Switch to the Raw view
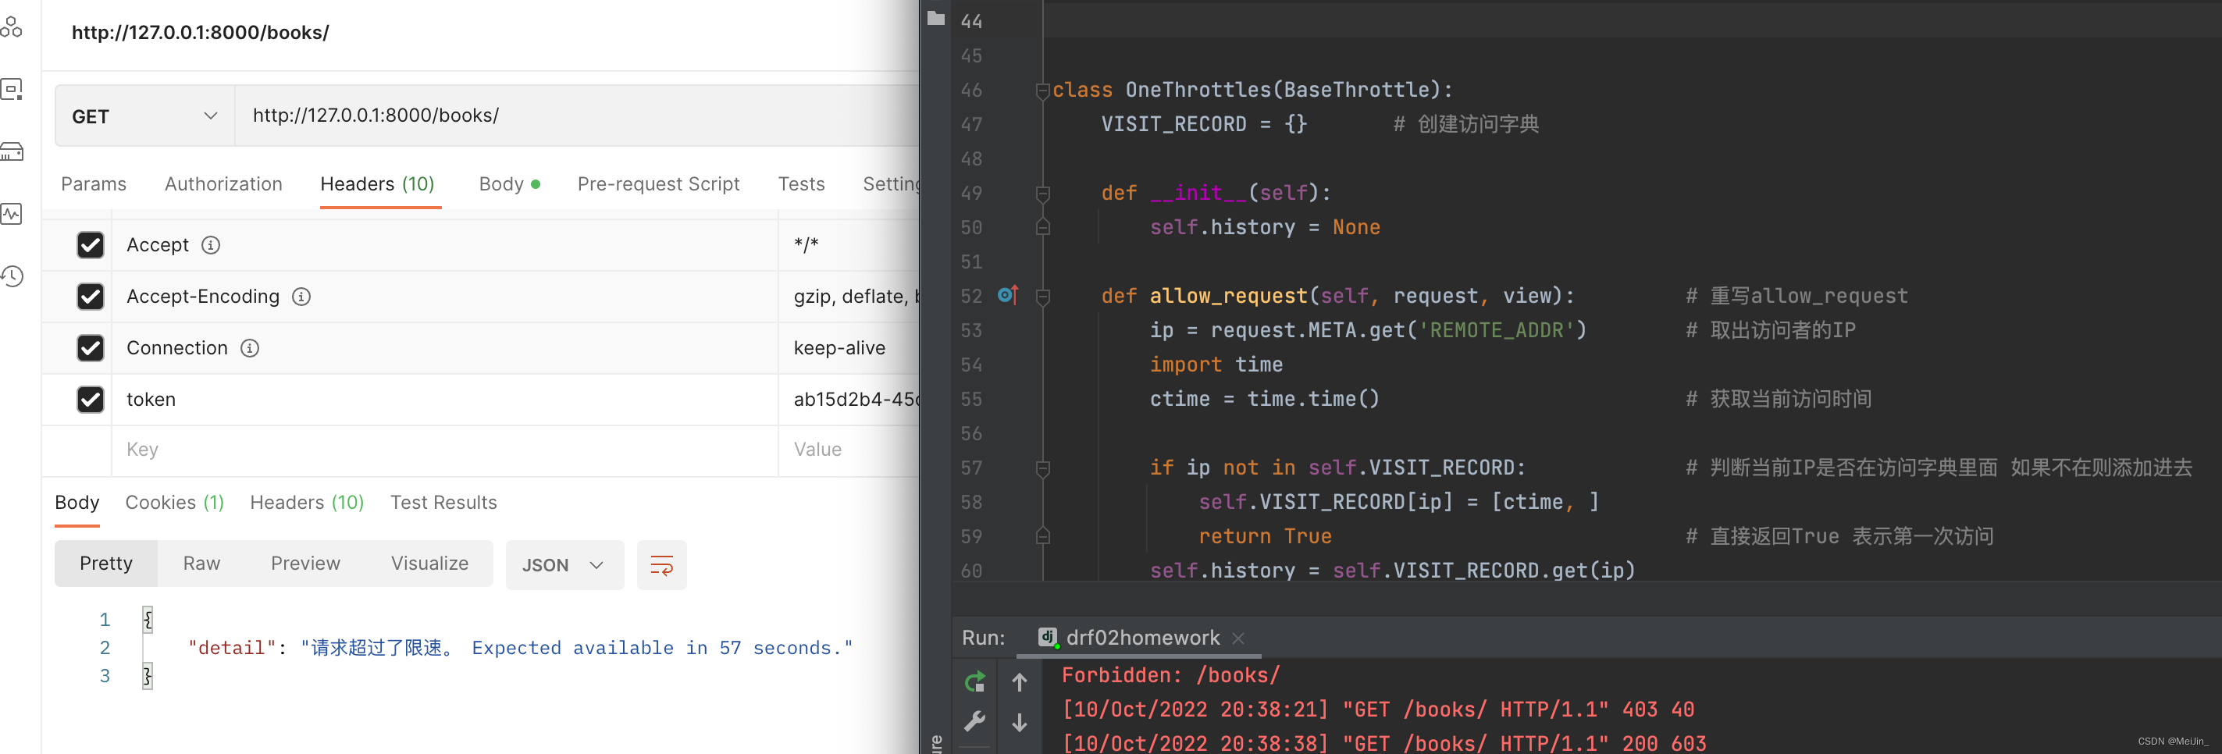The width and height of the screenshot is (2222, 754). click(x=202, y=564)
